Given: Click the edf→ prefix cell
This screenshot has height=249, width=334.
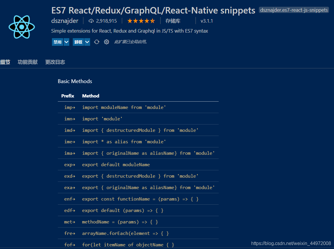Looking at the screenshot, I should click(70, 211).
